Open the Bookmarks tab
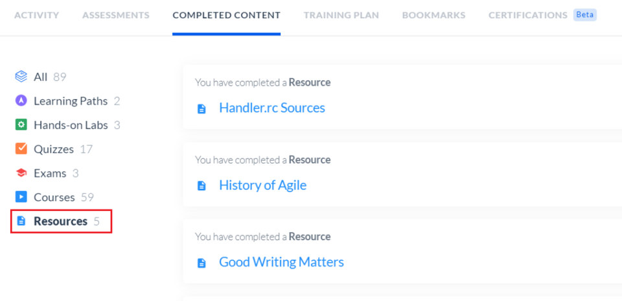 433,16
